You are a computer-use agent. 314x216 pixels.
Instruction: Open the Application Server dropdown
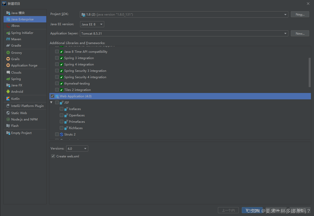[184, 33]
